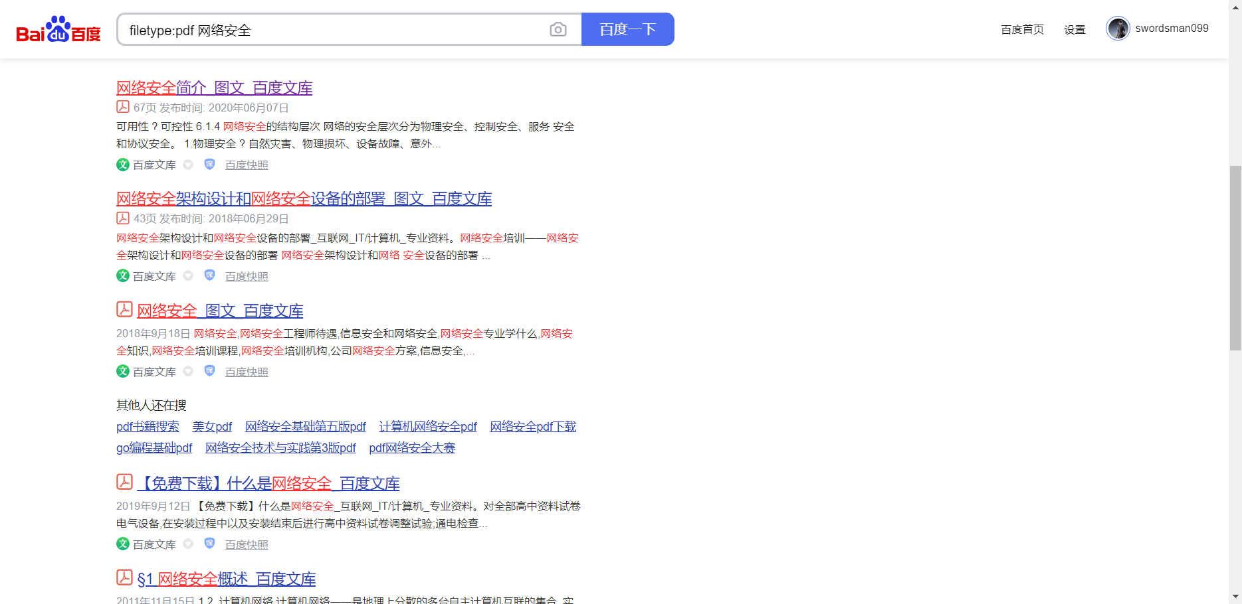1242x604 pixels.
Task: Open 百度快照 for the 网络安全简介 result
Action: 247,165
